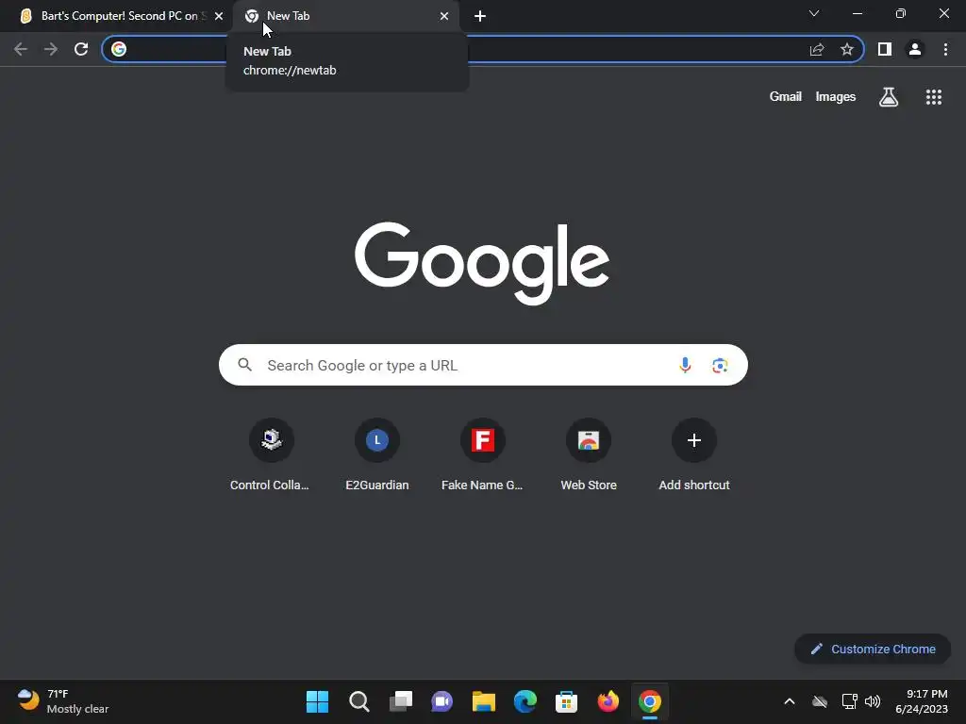Screen dimensions: 966x724
Task: Open the Web Store shortcut
Action: point(589,455)
